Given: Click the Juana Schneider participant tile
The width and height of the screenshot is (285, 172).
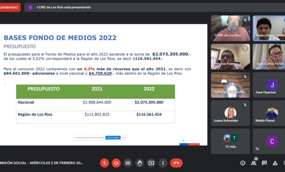Looking at the screenshot, I should pos(230,113).
